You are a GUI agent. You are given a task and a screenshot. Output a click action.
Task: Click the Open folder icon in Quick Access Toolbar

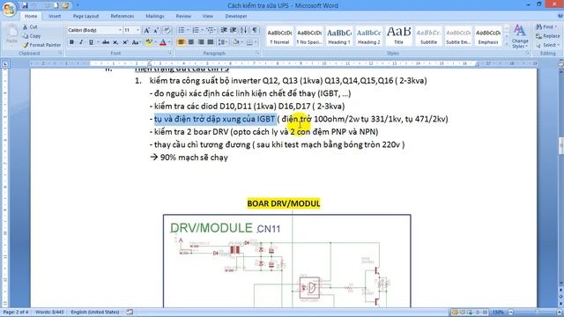click(65, 5)
